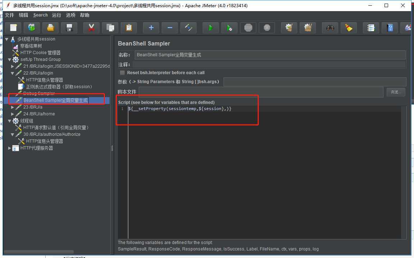The image size is (414, 258).
Task: Click the tree panel horizontal scrollbar
Action: [39, 252]
